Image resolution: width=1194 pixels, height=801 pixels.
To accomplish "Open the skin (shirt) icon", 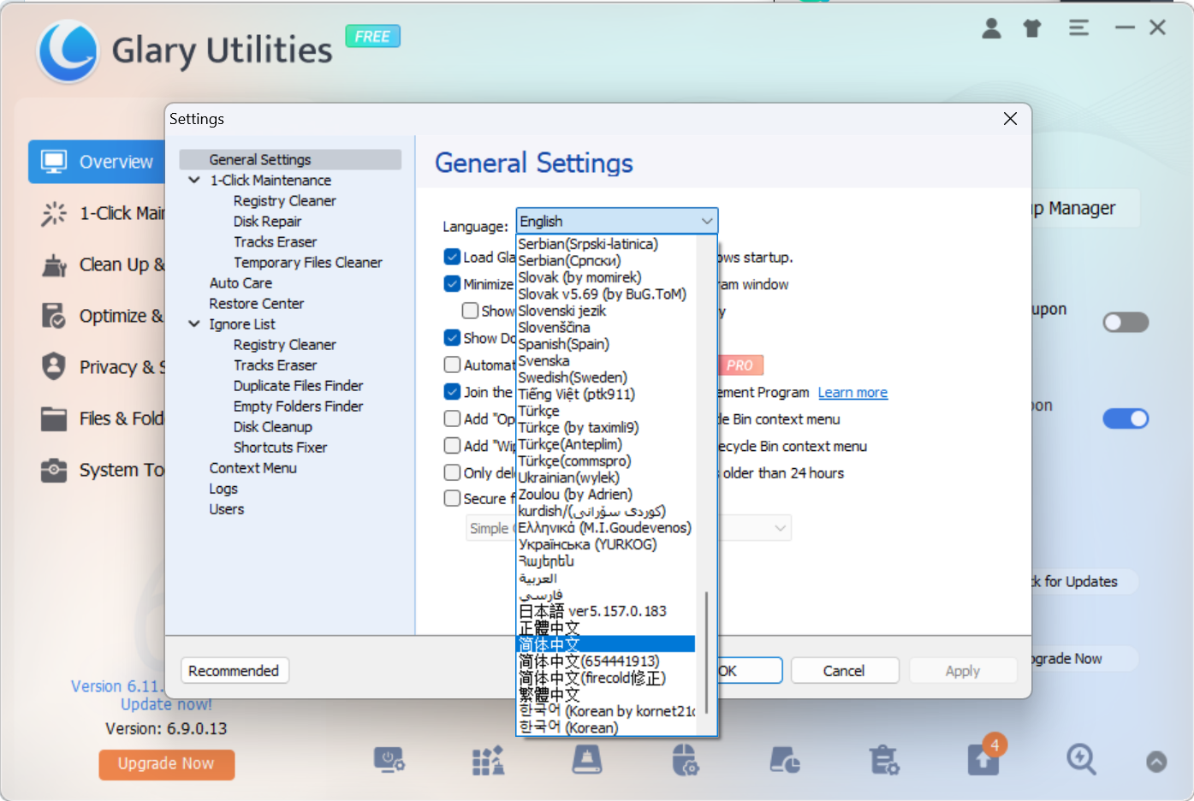I will [x=1032, y=28].
